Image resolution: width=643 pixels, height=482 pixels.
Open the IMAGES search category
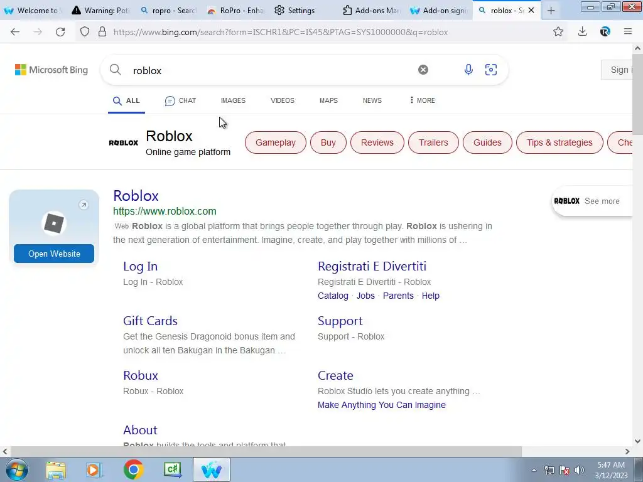point(233,100)
